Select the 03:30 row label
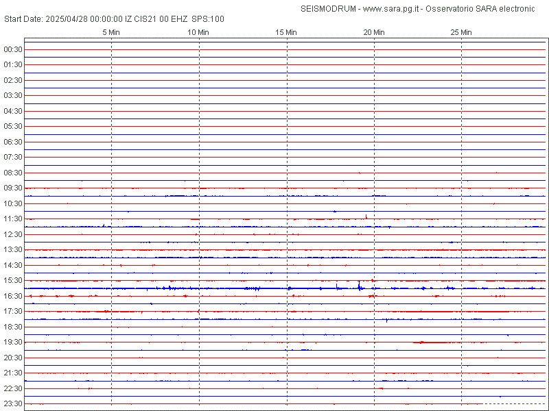 click(13, 95)
